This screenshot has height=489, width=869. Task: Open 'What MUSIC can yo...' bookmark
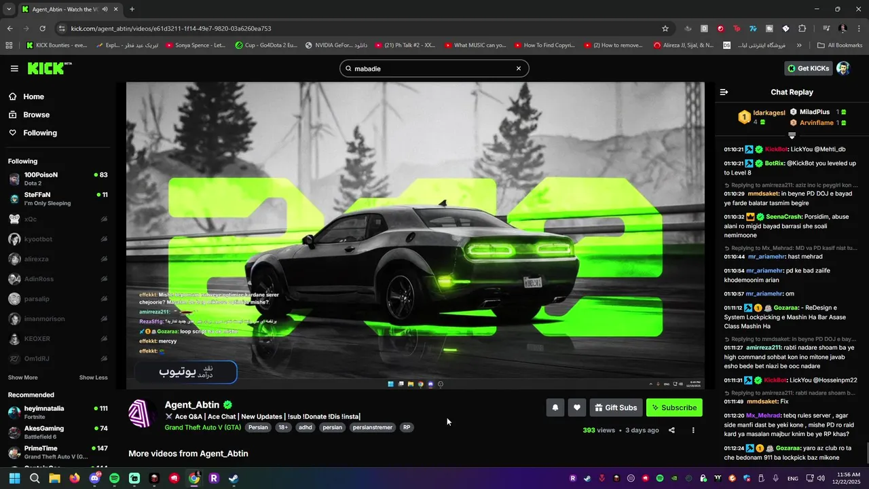(475, 46)
